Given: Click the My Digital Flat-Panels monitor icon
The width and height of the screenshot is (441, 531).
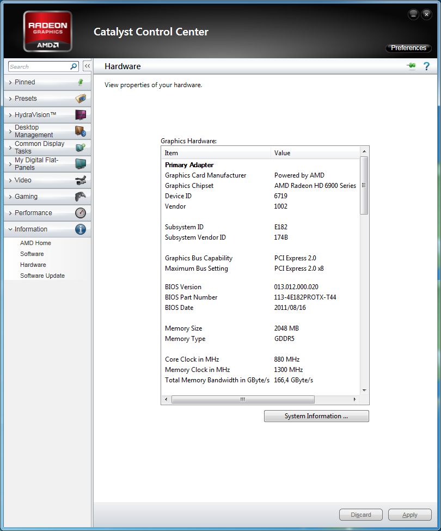Looking at the screenshot, I should click(x=81, y=163).
